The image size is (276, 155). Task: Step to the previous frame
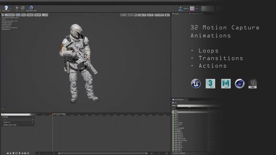[10, 153]
